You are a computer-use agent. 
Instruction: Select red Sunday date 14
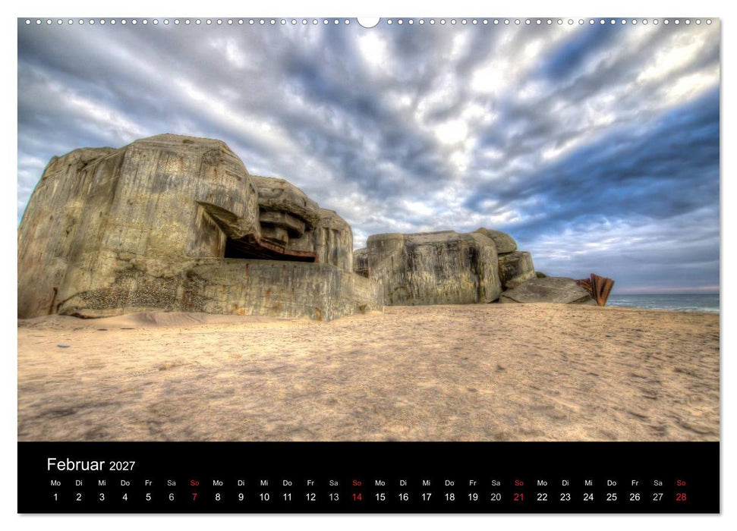[x=357, y=497]
